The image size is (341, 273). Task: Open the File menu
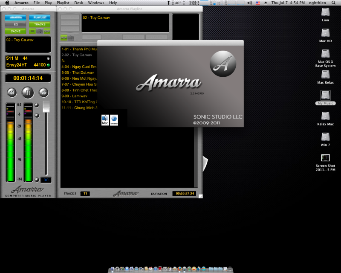(x=37, y=3)
